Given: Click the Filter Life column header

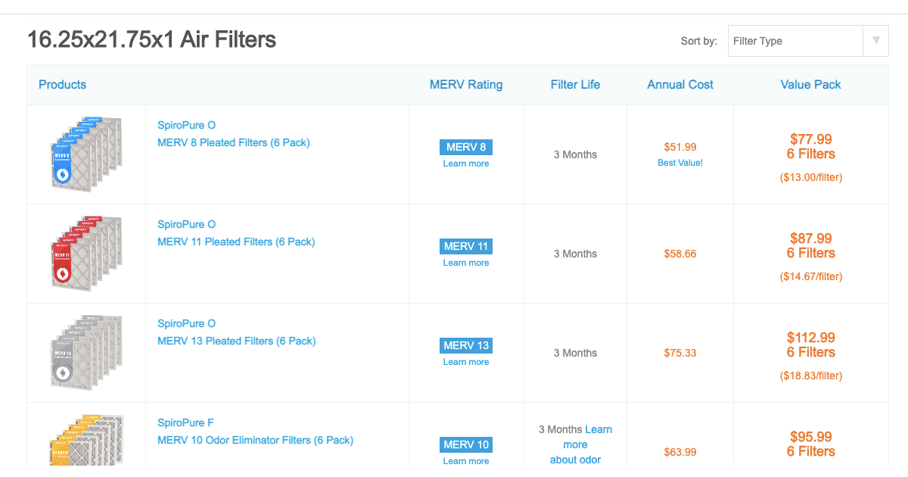Looking at the screenshot, I should click(575, 84).
